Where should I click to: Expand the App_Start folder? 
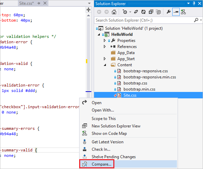tap(105, 59)
